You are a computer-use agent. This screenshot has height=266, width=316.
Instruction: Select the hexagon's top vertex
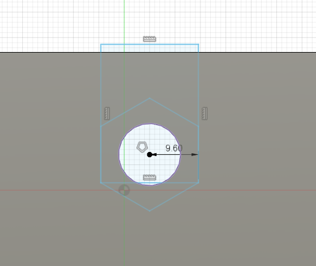click(x=150, y=98)
